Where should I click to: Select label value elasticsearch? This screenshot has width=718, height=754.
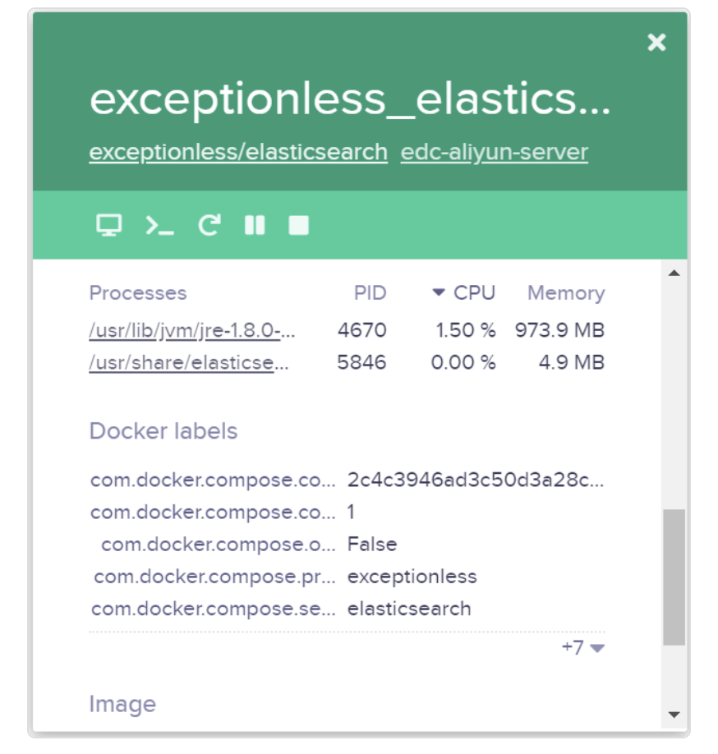pos(409,609)
